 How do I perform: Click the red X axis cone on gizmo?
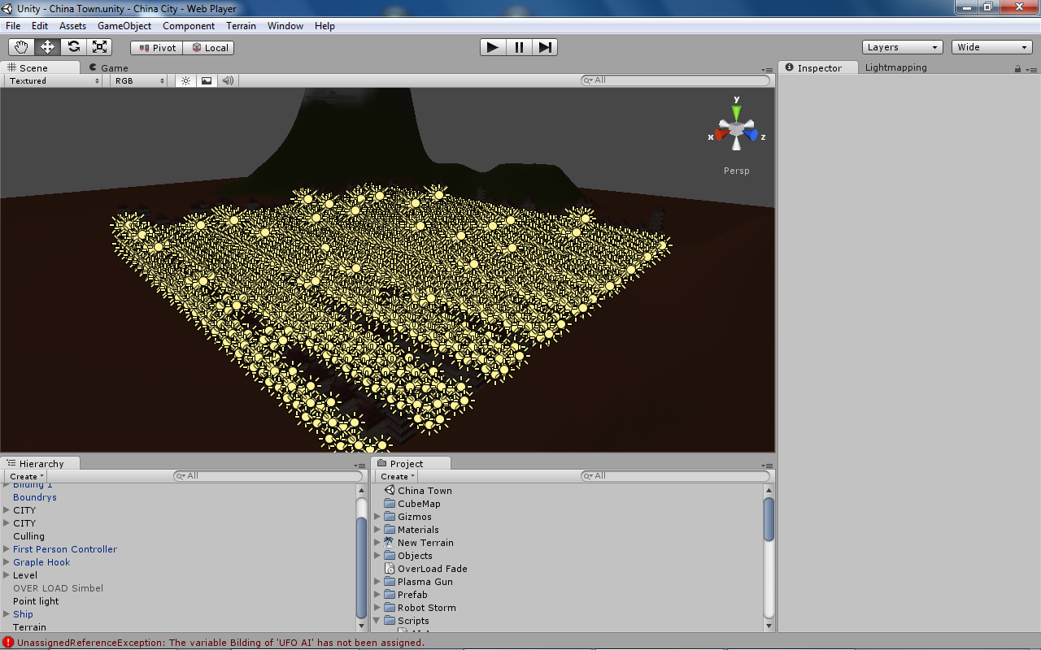[x=722, y=134]
